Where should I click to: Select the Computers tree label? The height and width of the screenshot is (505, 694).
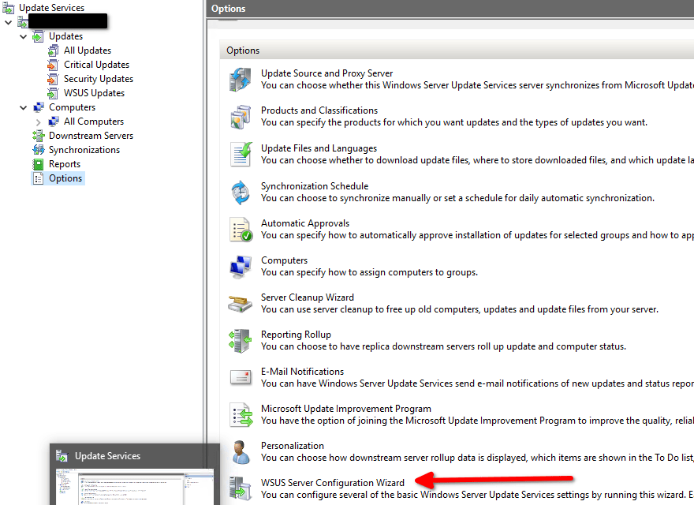tap(72, 107)
